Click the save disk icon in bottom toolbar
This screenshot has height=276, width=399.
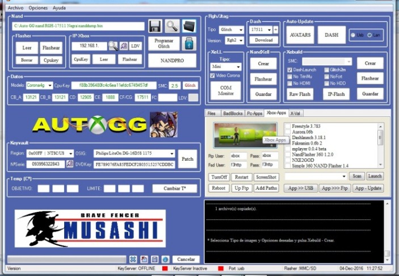[x=154, y=259]
